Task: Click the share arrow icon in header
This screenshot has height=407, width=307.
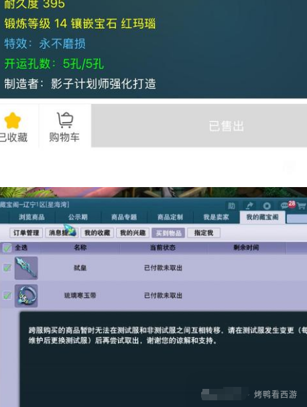Action: tap(249, 206)
